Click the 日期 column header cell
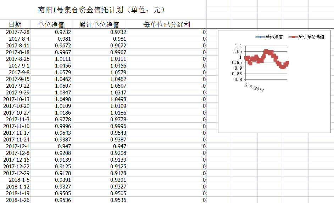334x203 pixels. [15, 24]
